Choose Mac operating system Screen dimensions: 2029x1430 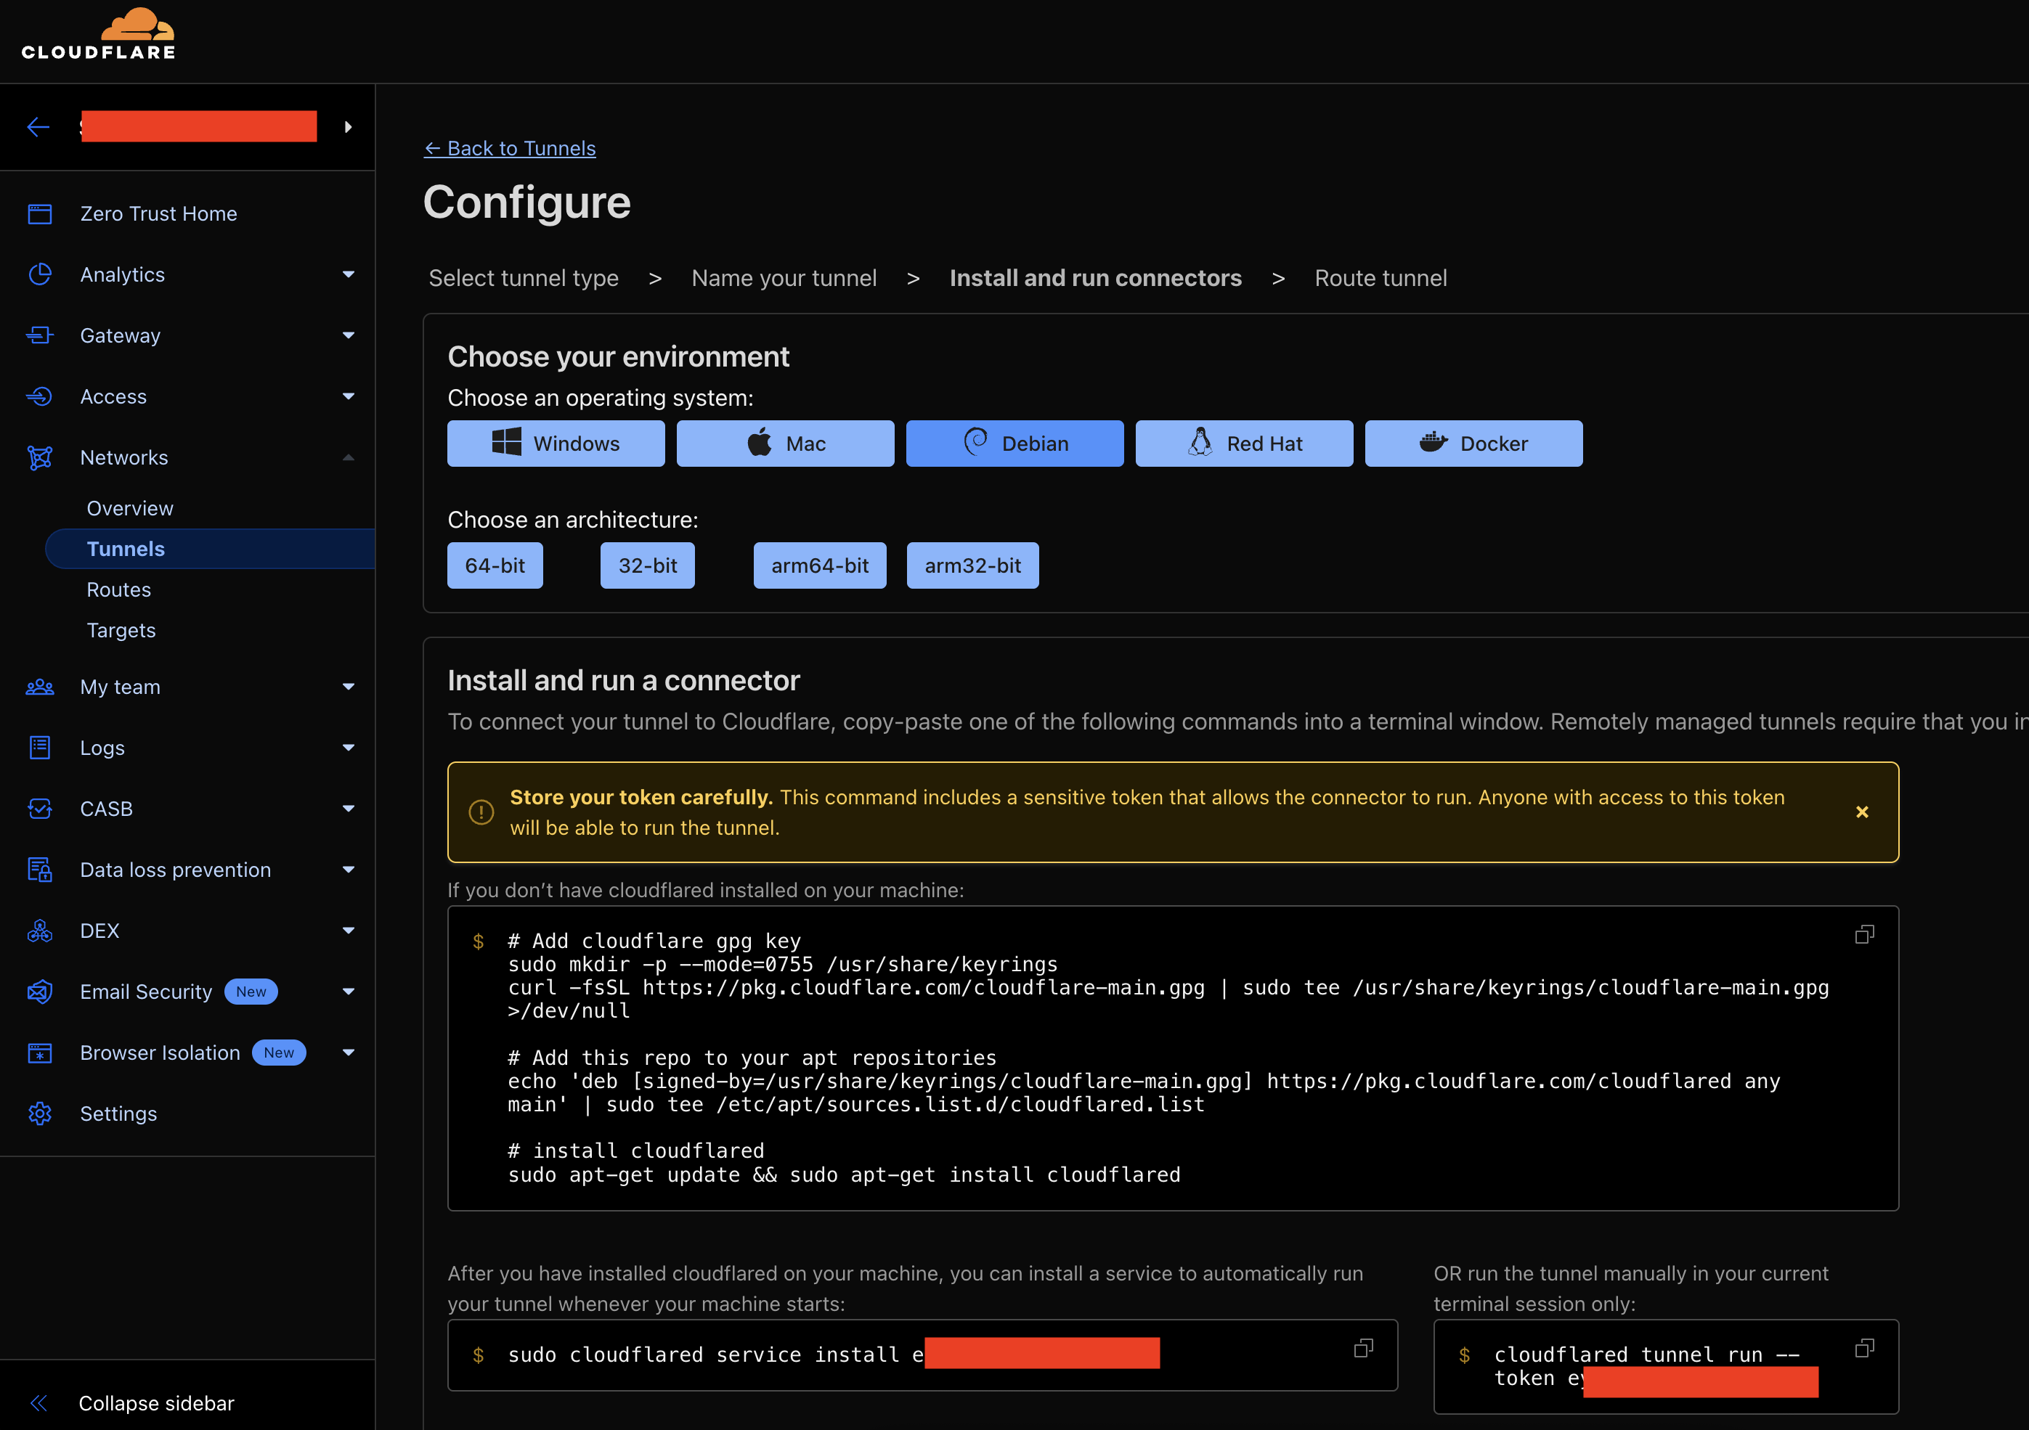point(786,444)
